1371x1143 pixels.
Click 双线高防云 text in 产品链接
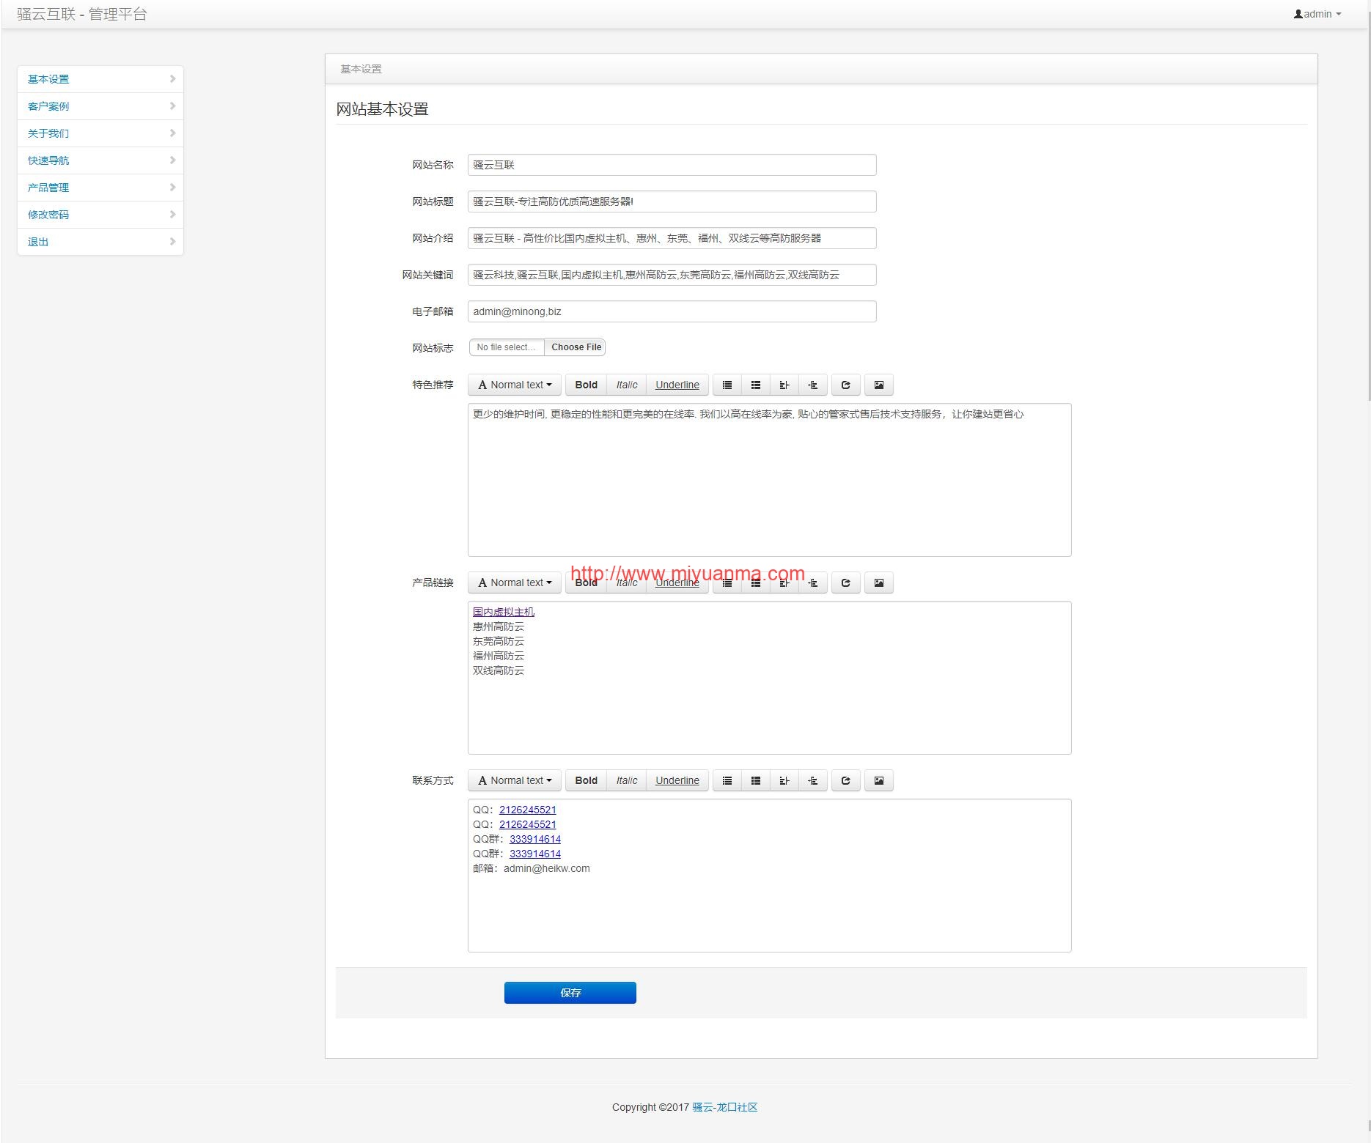tap(499, 670)
